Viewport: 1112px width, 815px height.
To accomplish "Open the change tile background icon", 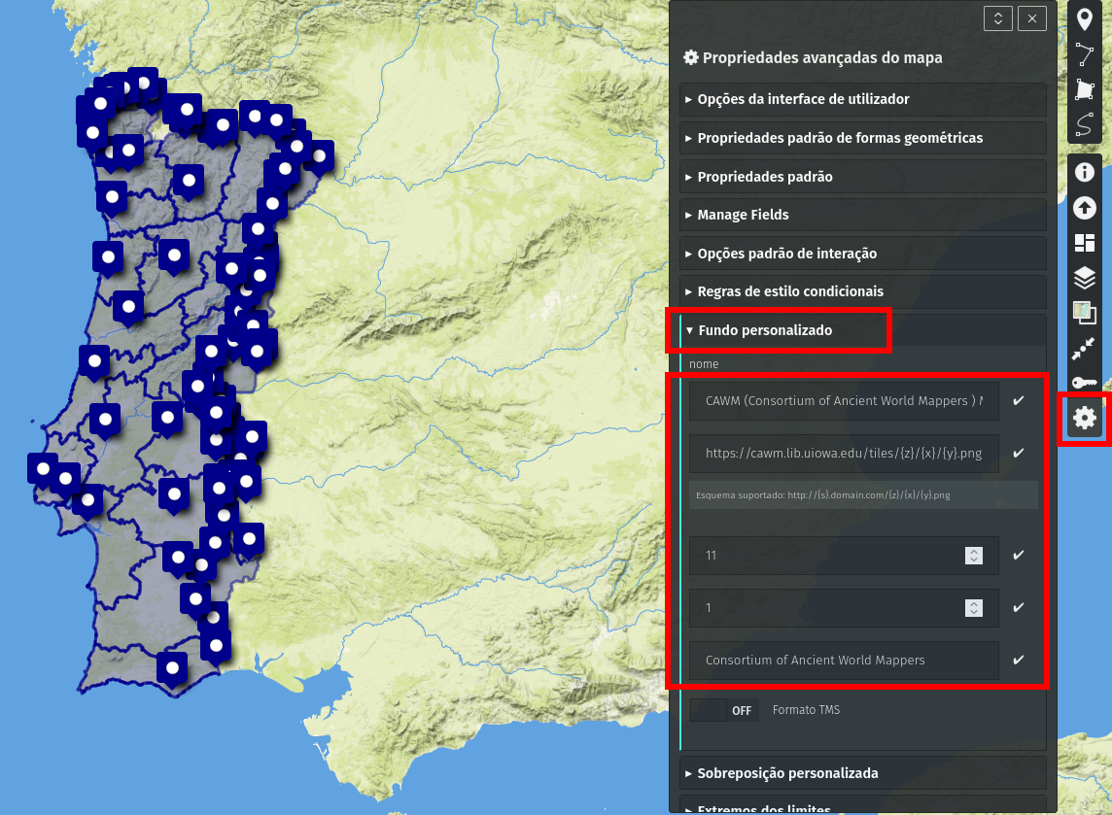I will (x=1085, y=313).
